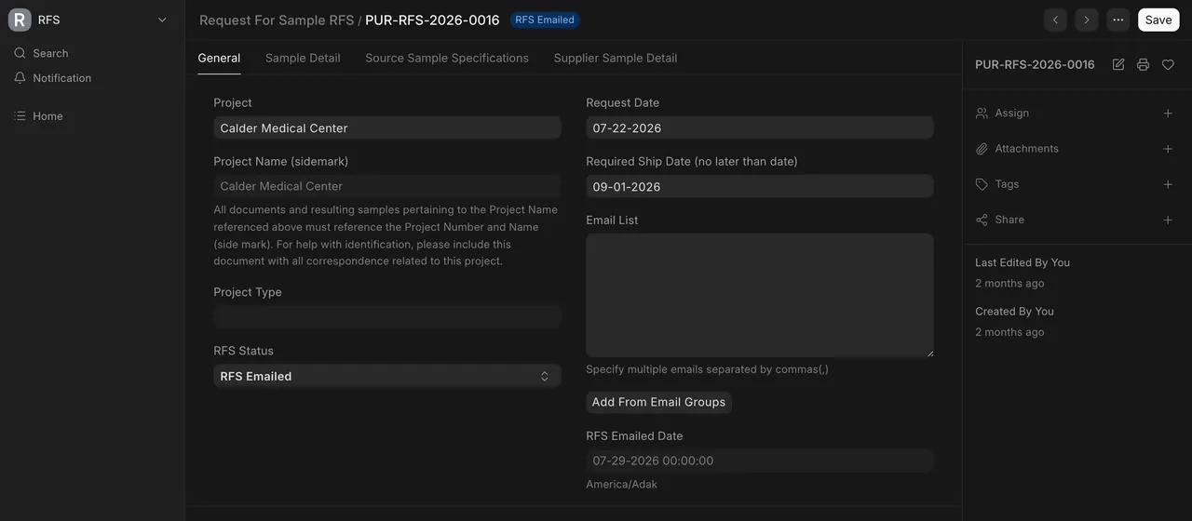
Task: Click the America/Adak timezone text
Action: pyautogui.click(x=621, y=485)
